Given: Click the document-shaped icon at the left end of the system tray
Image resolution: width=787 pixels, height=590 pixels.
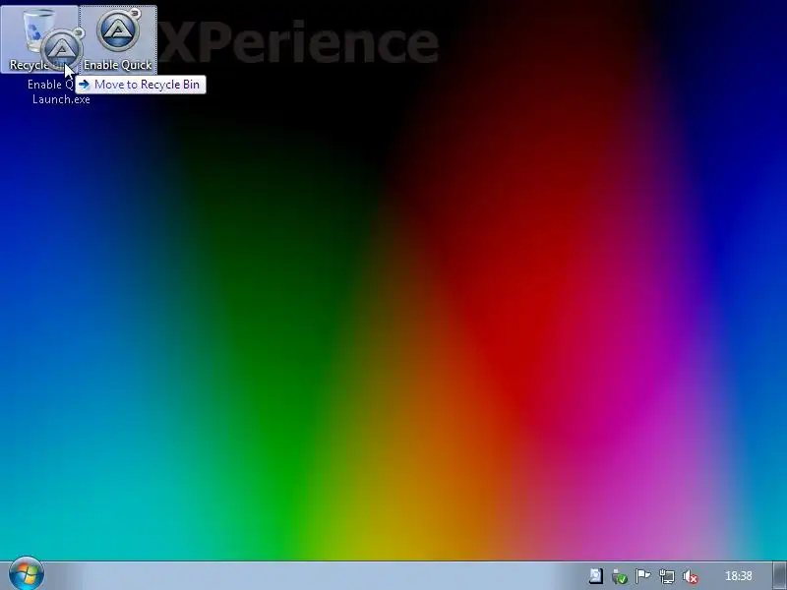Looking at the screenshot, I should click(595, 576).
